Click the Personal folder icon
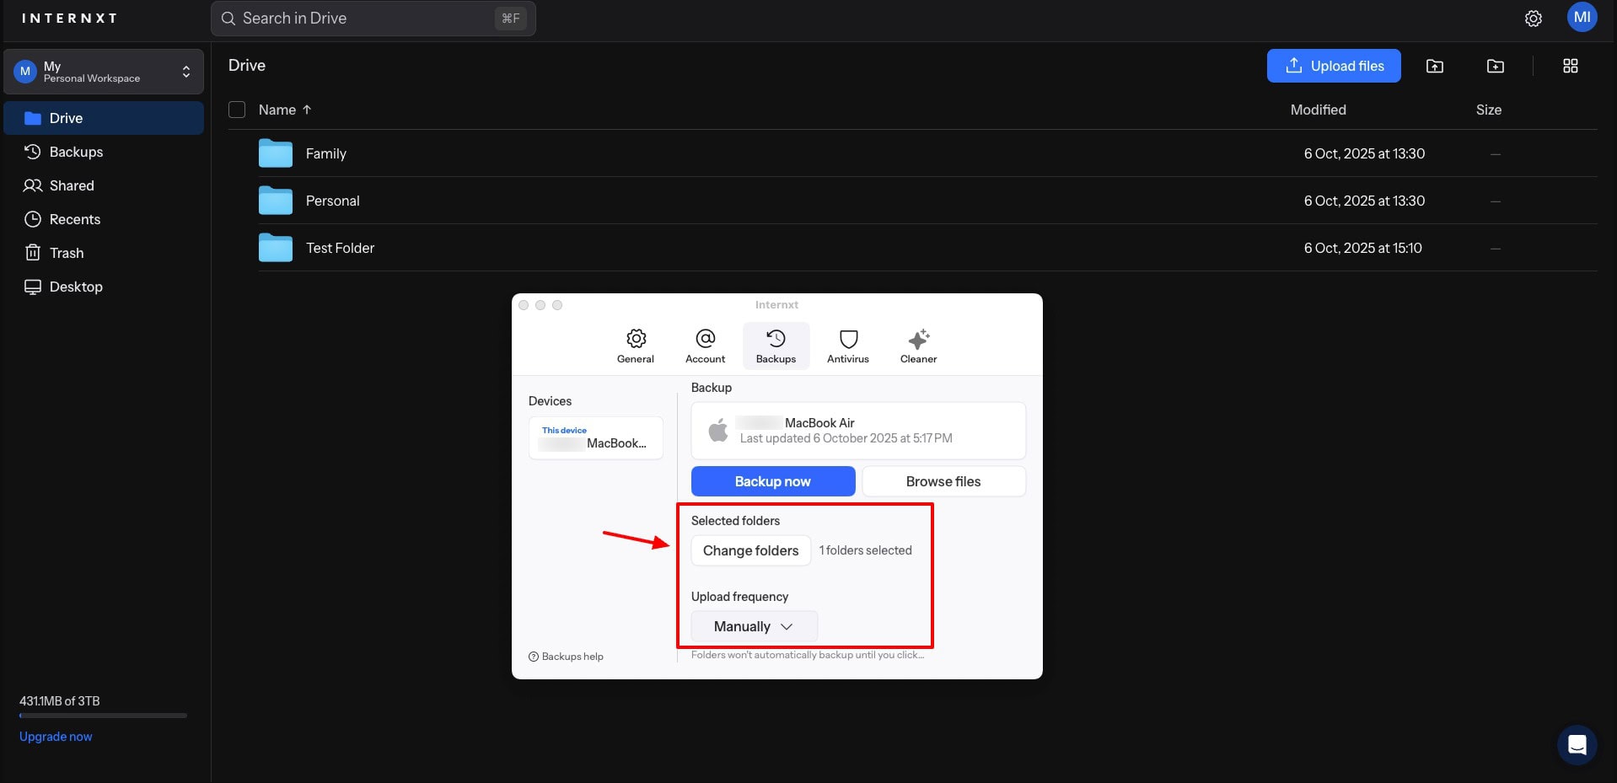Image resolution: width=1617 pixels, height=783 pixels. point(276,201)
